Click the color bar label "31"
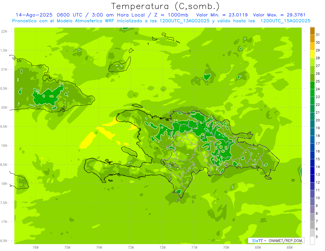 [318, 35]
